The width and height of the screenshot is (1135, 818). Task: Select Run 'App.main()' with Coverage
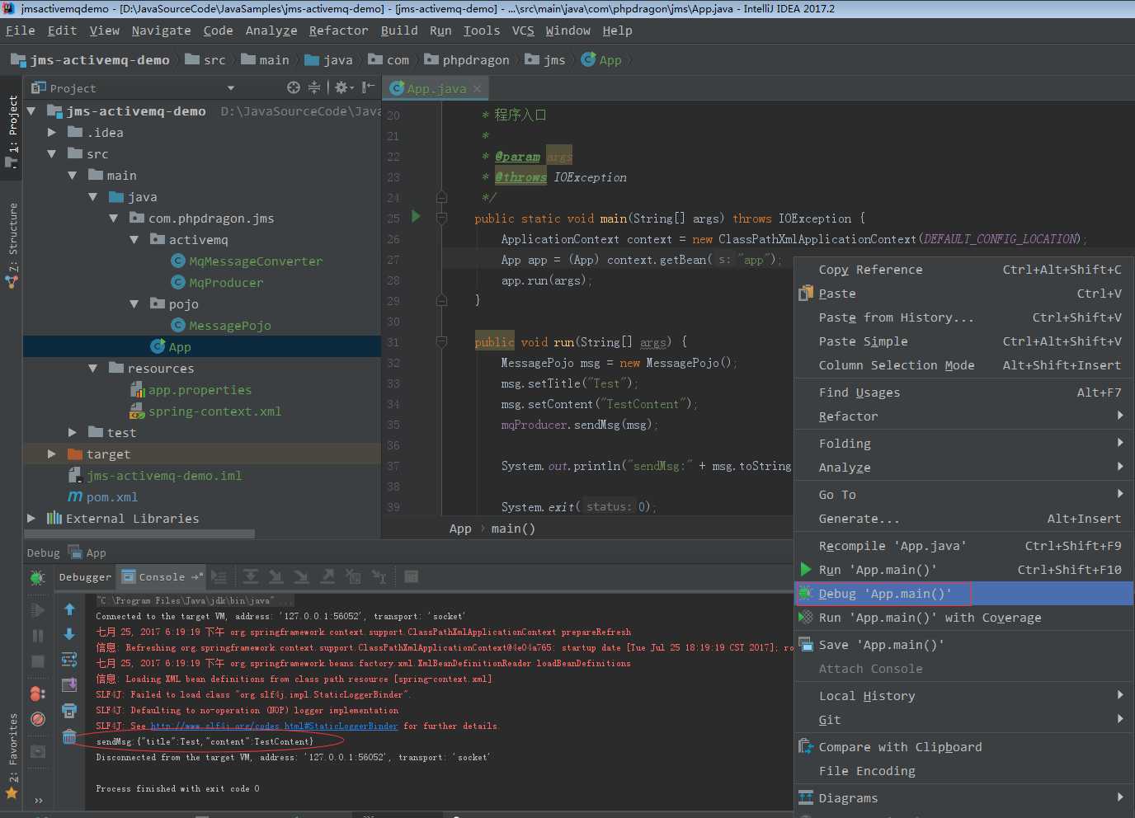pyautogui.click(x=963, y=618)
